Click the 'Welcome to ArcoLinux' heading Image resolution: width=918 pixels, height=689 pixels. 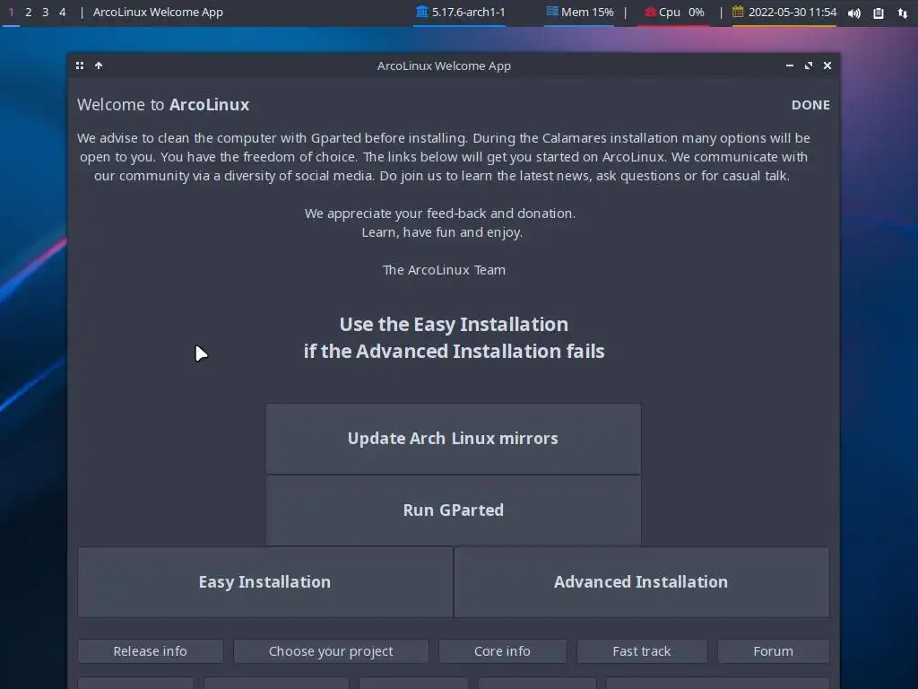pos(163,105)
